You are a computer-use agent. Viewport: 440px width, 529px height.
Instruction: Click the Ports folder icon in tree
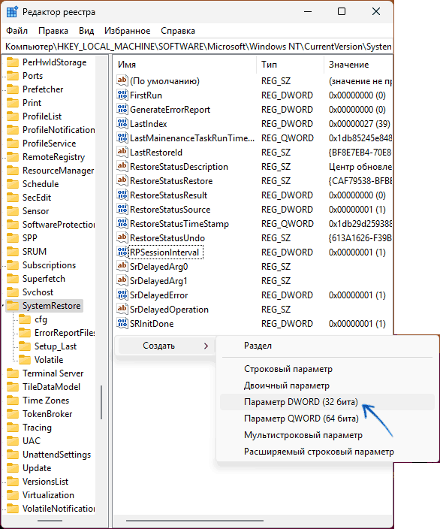tap(13, 76)
